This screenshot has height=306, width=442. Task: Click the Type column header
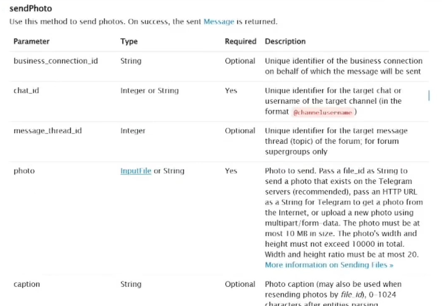click(129, 41)
